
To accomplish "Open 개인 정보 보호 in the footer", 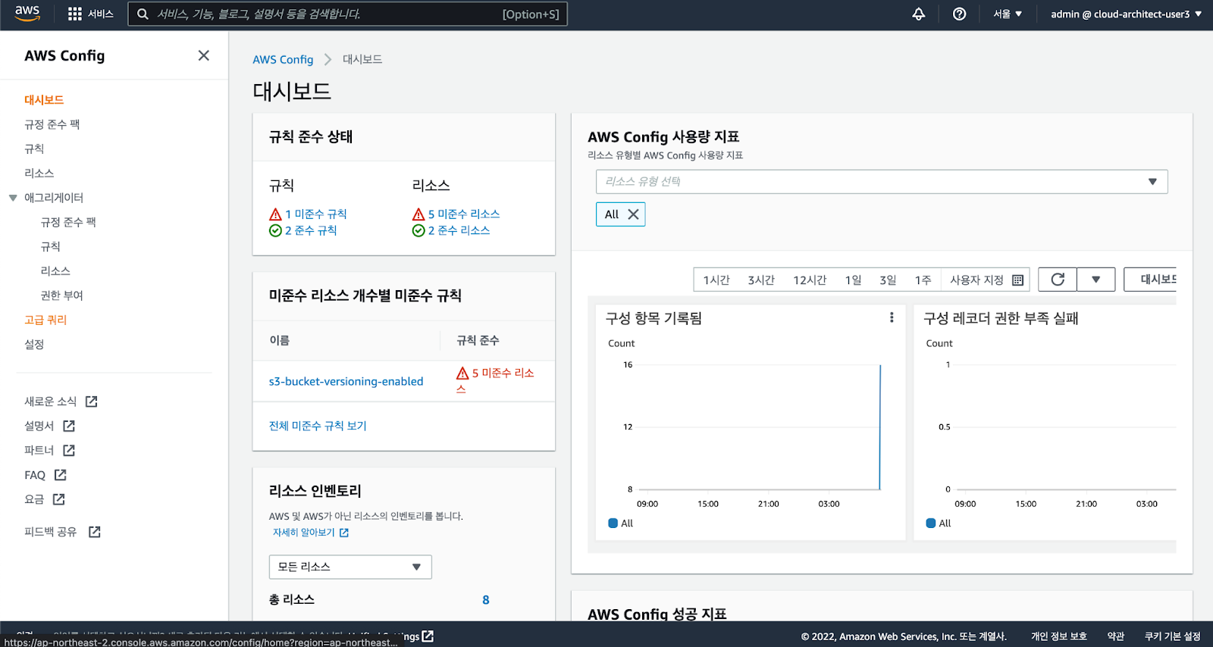I will (1059, 636).
